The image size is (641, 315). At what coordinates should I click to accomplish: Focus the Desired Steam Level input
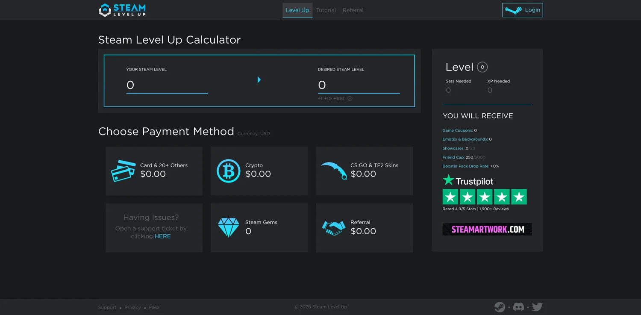tap(359, 85)
